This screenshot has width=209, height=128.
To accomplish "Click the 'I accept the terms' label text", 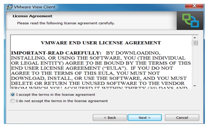I will (x=56, y=95).
